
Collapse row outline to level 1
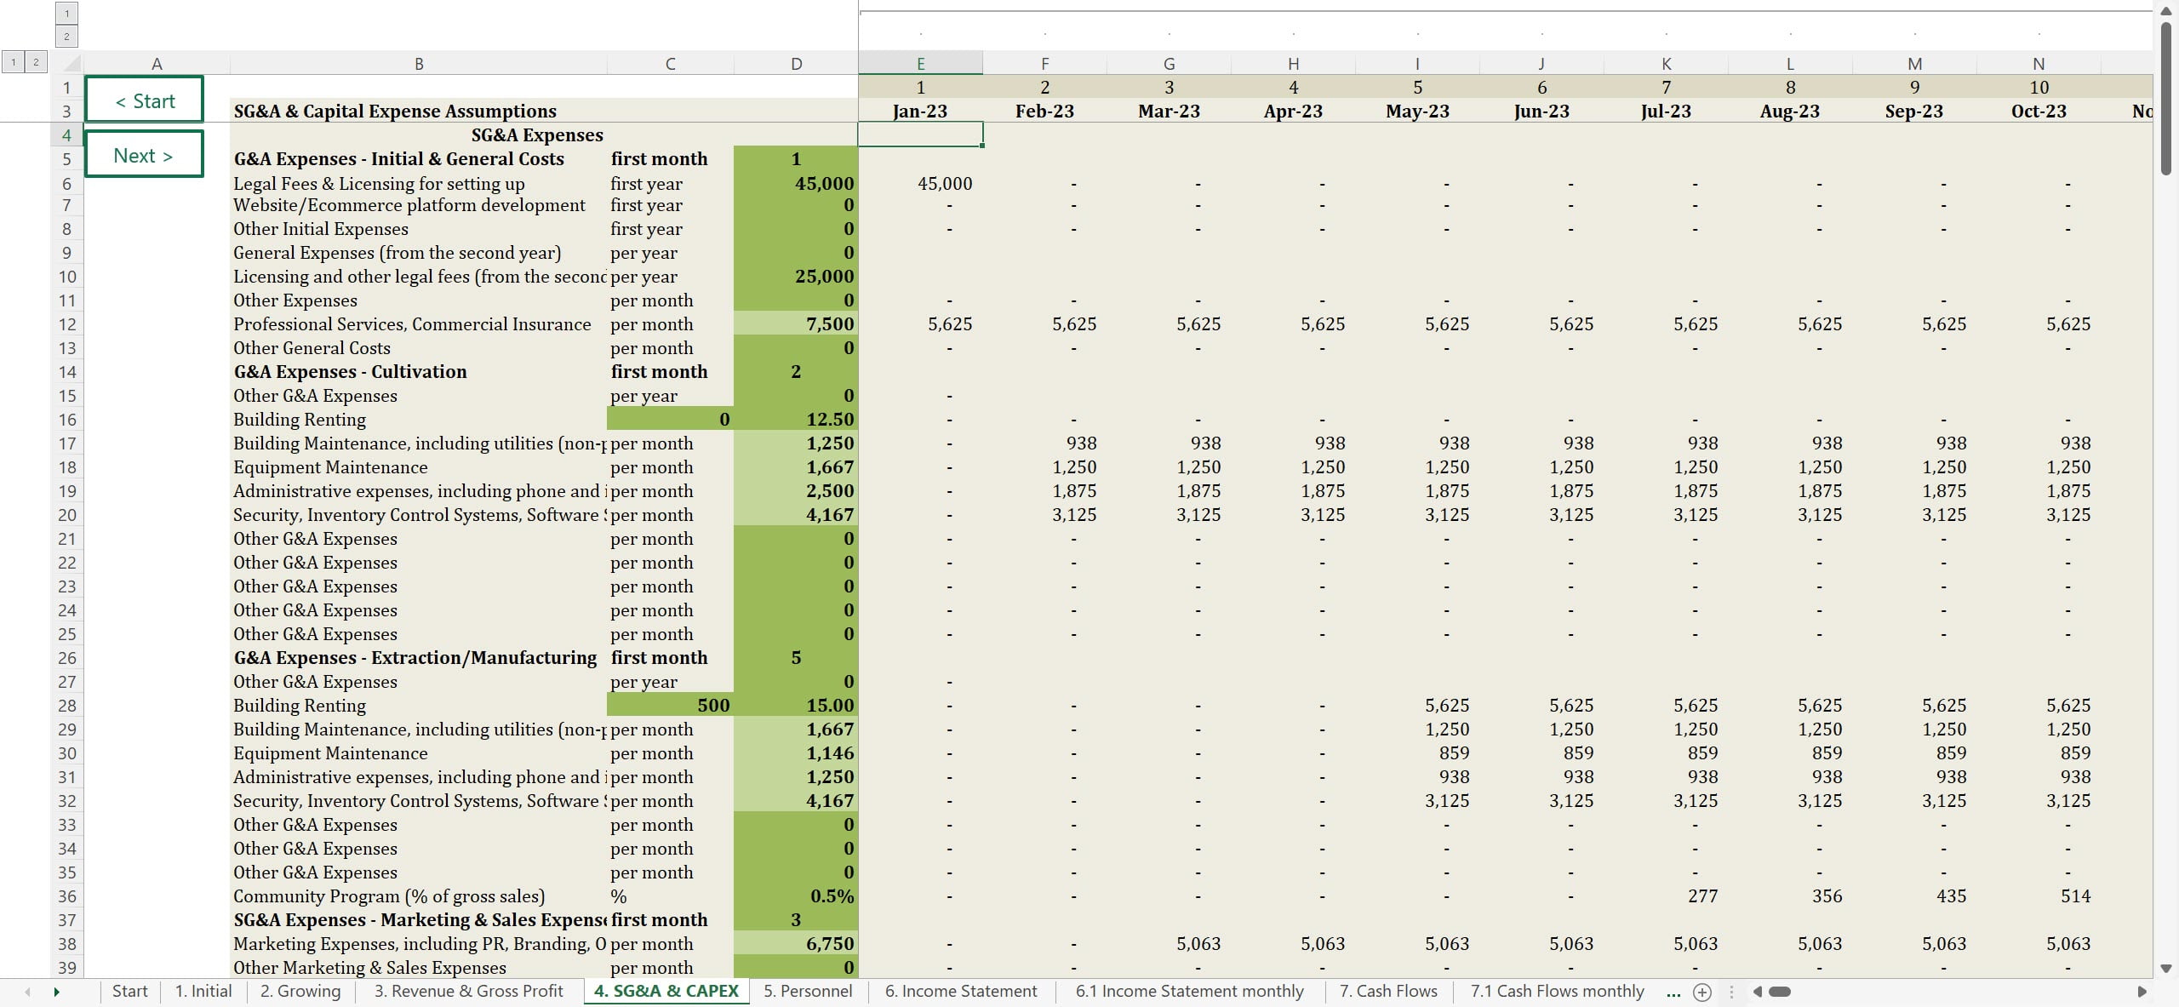[x=14, y=62]
